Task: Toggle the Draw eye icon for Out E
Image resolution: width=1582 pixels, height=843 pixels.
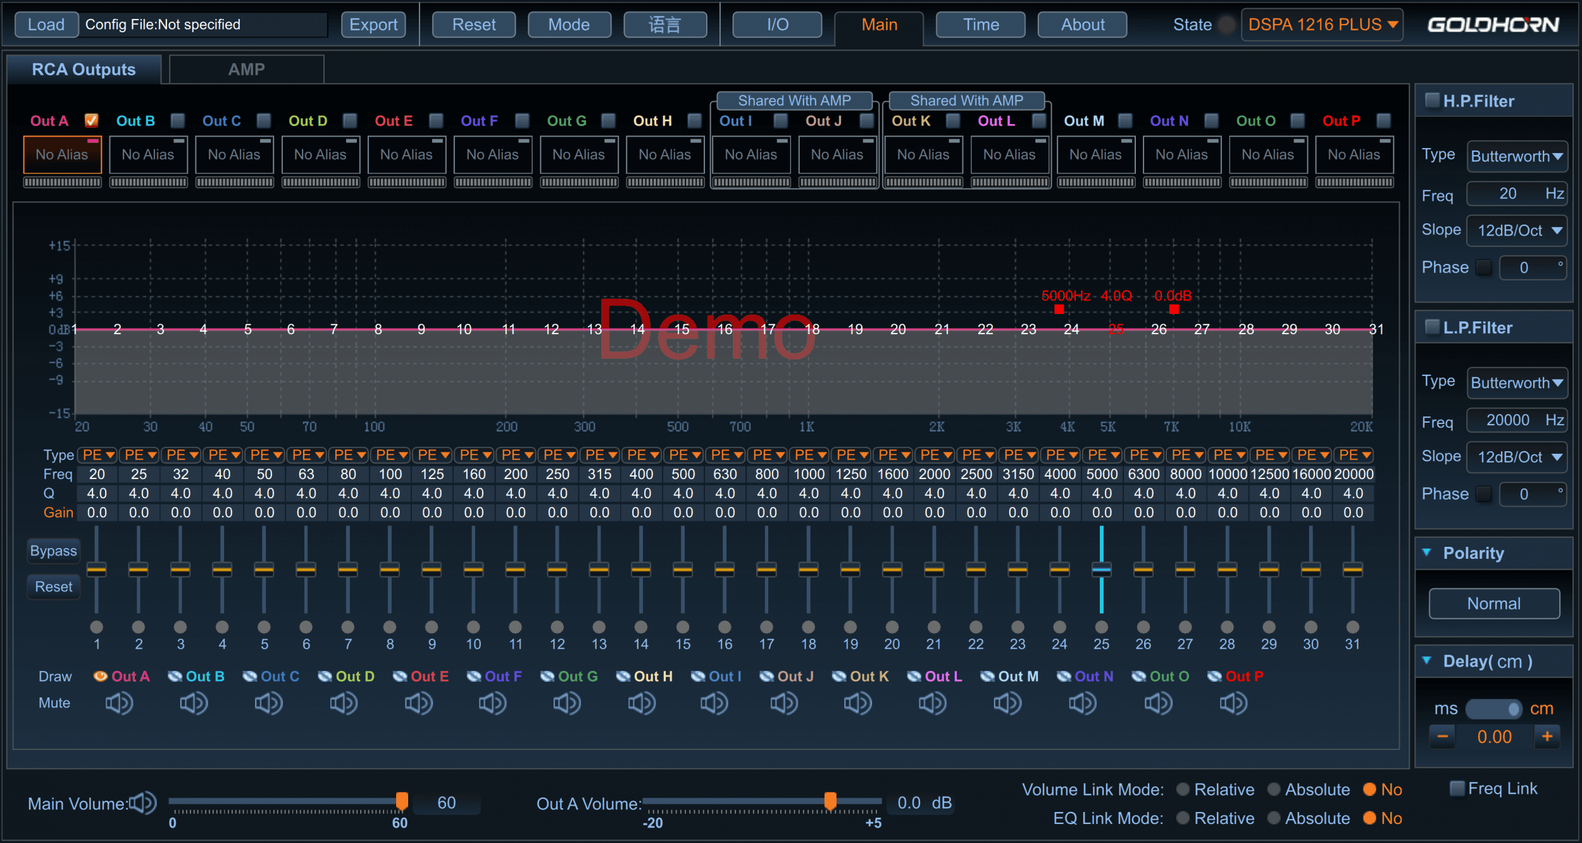Action: click(400, 676)
